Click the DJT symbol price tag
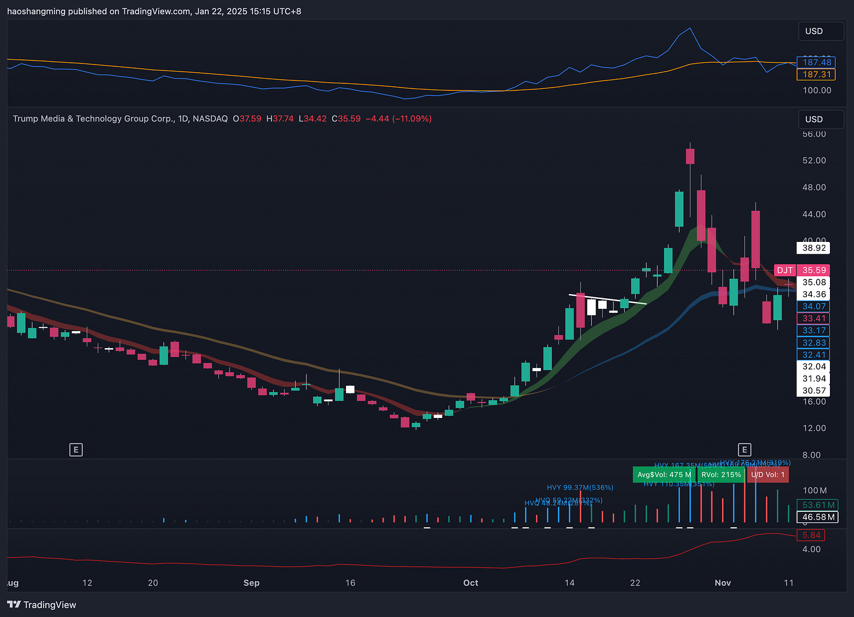The width and height of the screenshot is (854, 617). pos(785,270)
